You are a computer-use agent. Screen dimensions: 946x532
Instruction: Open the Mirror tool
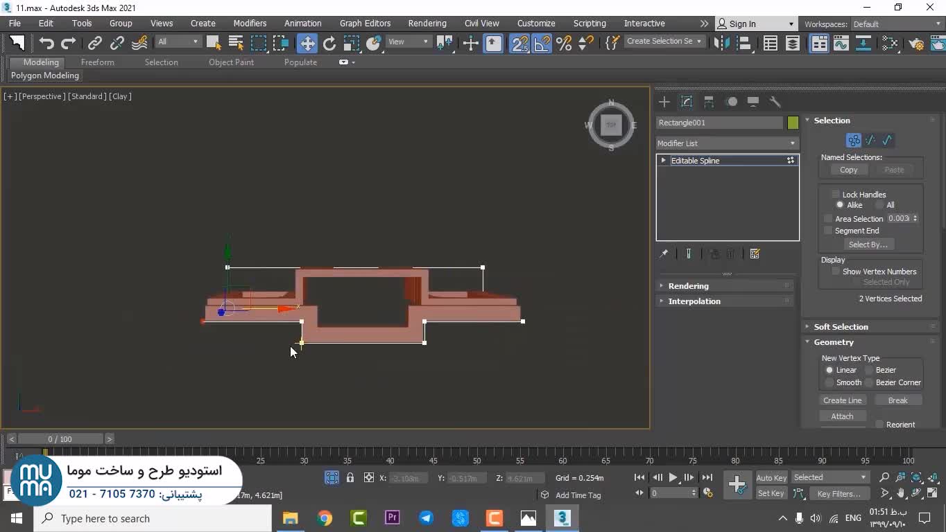click(722, 43)
